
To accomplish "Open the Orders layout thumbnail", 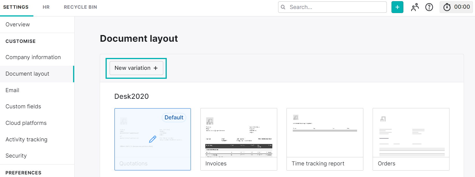I will pos(411,133).
